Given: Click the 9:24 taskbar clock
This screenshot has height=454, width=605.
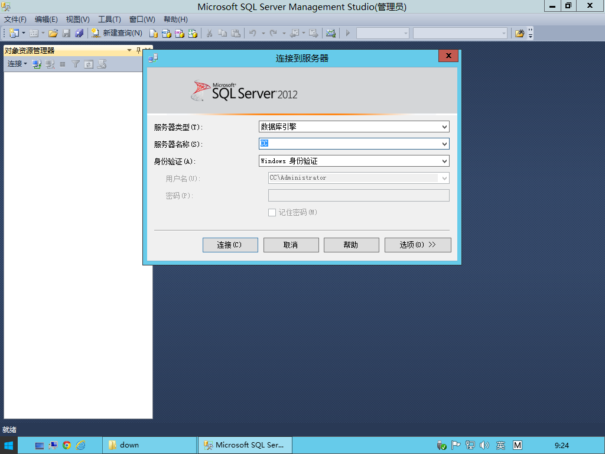Looking at the screenshot, I should pyautogui.click(x=562, y=446).
